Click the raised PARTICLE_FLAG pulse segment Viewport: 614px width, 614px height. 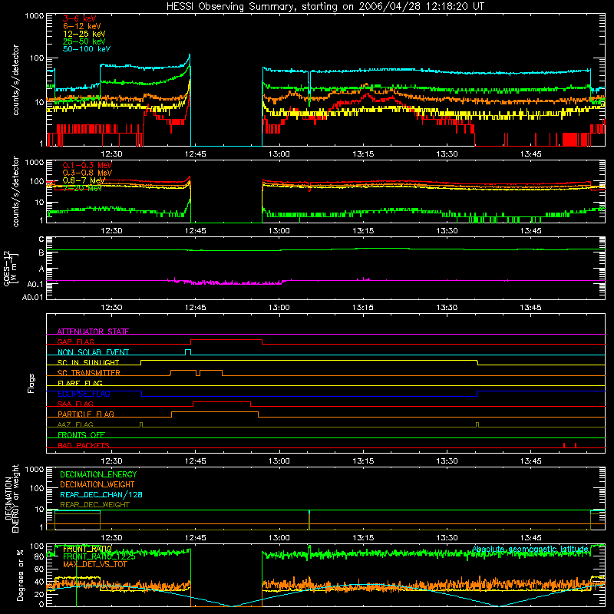pos(215,412)
